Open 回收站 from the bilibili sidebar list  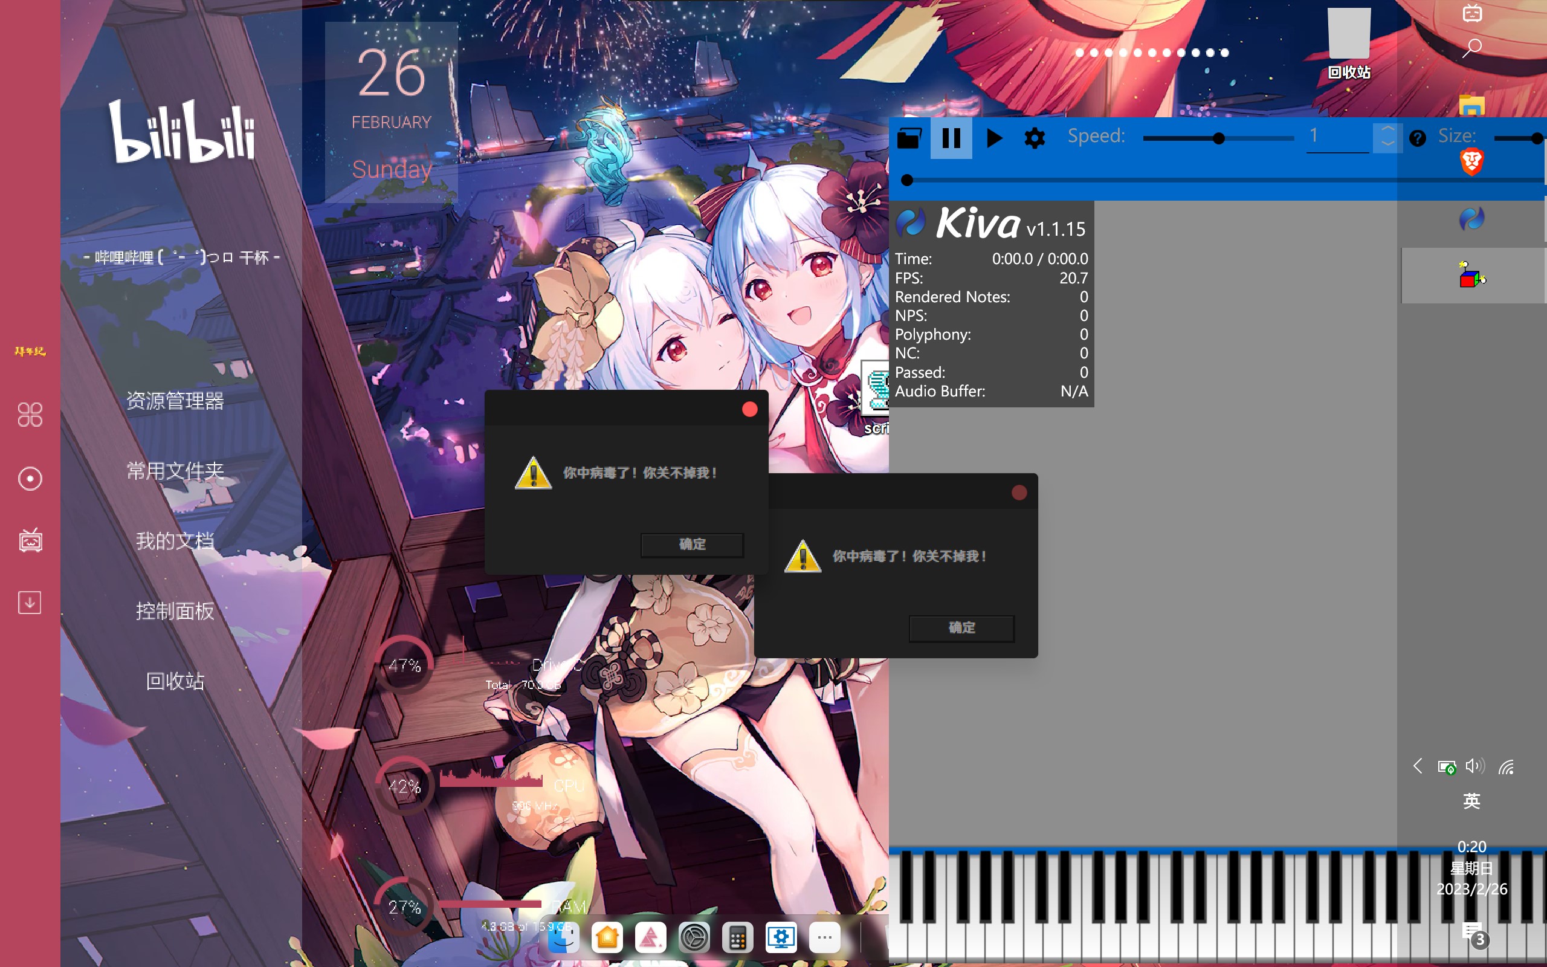175,681
